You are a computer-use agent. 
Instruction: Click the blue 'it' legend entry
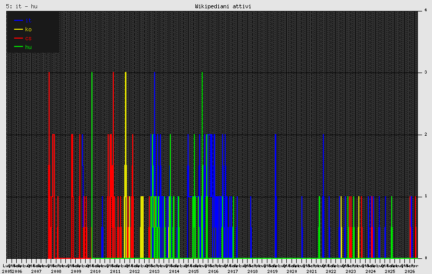(x=28, y=20)
